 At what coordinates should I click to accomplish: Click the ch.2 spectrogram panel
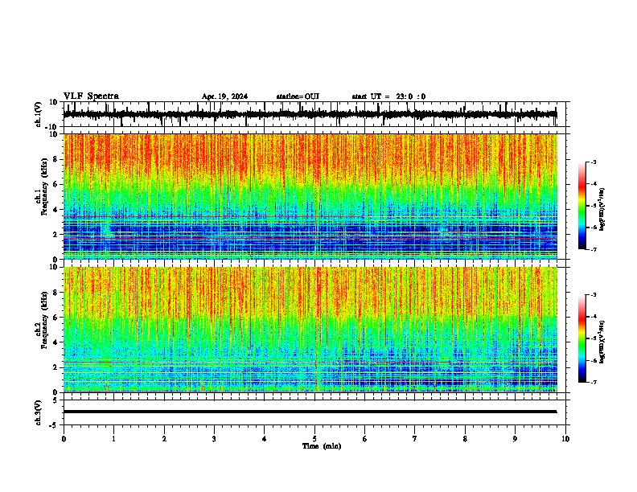pyautogui.click(x=310, y=330)
